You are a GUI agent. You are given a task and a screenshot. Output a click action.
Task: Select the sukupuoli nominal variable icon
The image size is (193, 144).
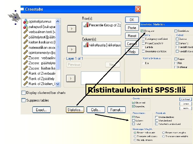click(26, 27)
